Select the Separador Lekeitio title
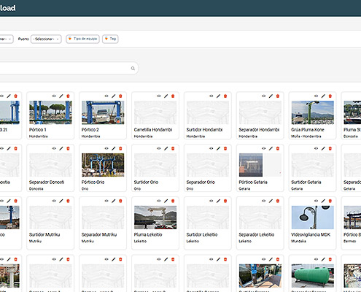This screenshot has height=292, width=361. click(x=257, y=234)
